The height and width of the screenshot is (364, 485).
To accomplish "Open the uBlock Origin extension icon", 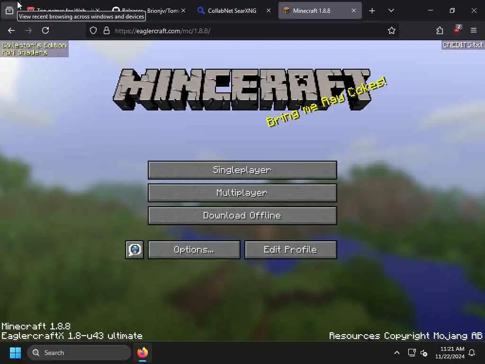I will (457, 30).
